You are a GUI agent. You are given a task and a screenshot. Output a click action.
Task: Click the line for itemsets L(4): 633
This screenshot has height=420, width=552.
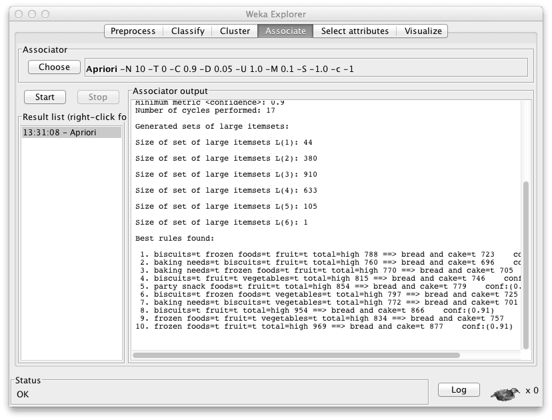click(x=226, y=191)
